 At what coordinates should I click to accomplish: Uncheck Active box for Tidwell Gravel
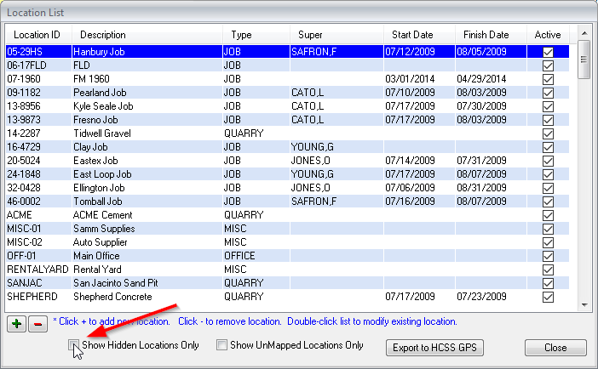(548, 133)
